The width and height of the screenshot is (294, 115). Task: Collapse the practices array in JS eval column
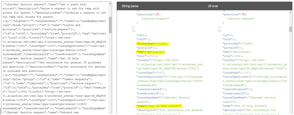click(243, 14)
